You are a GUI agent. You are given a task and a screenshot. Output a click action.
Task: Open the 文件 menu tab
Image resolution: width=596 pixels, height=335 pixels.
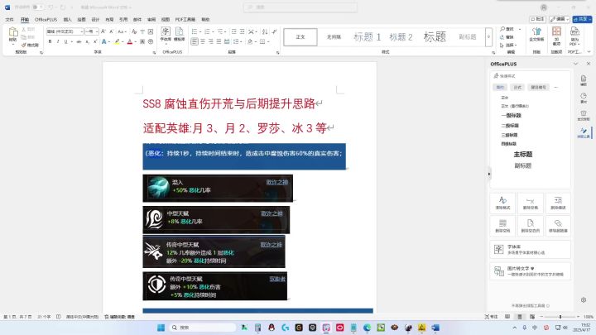pyautogui.click(x=9, y=19)
